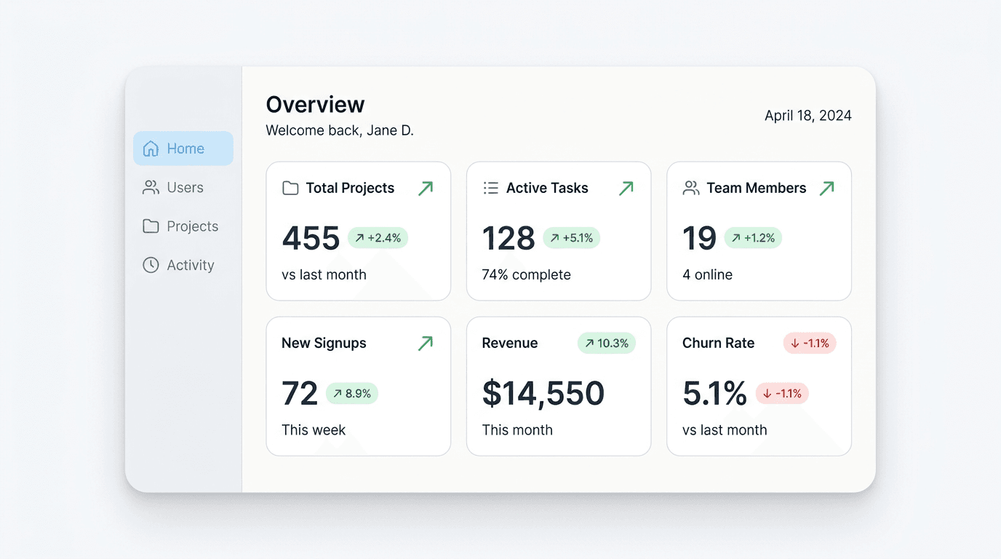Click the green arrow on Total Projects card
This screenshot has width=1001, height=559.
click(426, 189)
